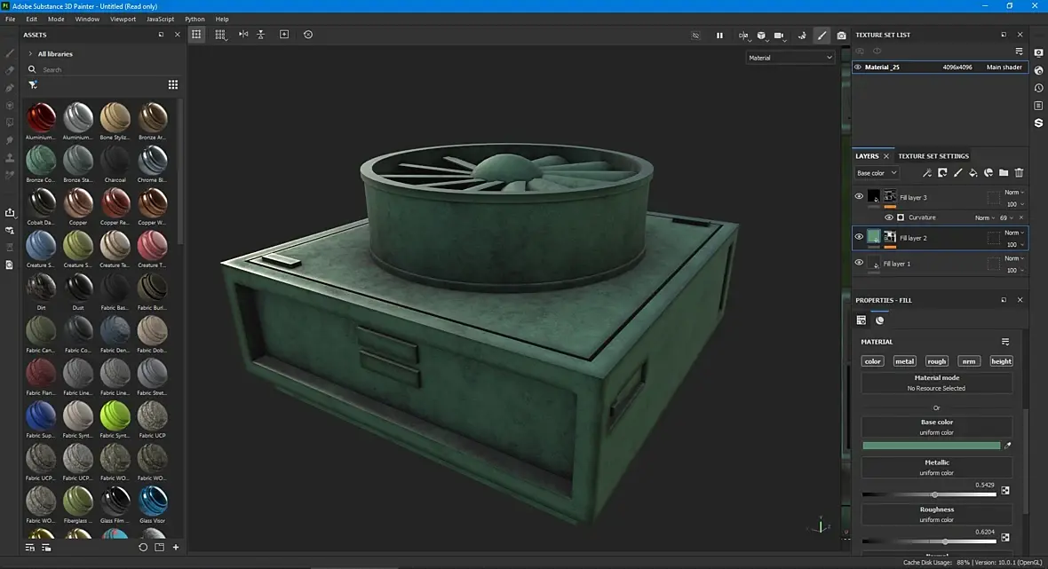The height and width of the screenshot is (569, 1048).
Task: Click the metal channel button
Action: (x=904, y=361)
